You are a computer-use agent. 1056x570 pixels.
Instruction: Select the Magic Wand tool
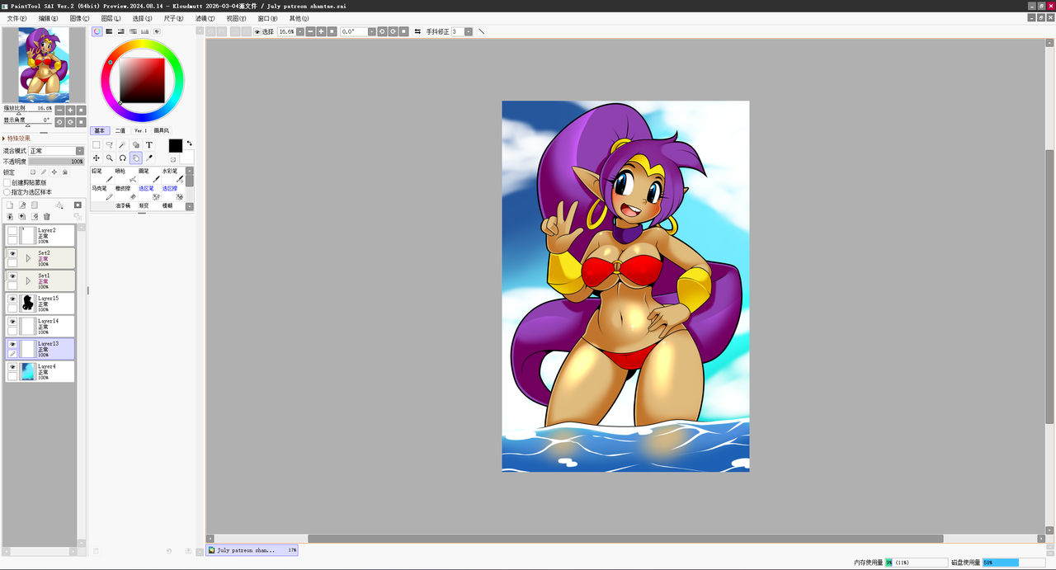[122, 144]
